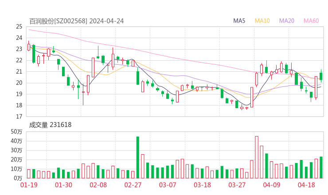Click the 40万 volume axis label
Image resolution: width=328 pixels, height=195 pixels.
pyautogui.click(x=16, y=141)
